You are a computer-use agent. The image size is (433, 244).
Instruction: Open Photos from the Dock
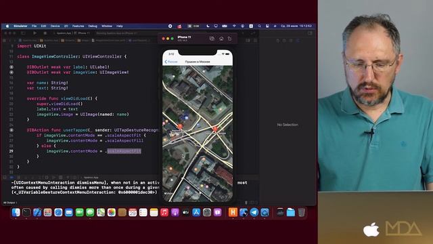tap(111, 212)
